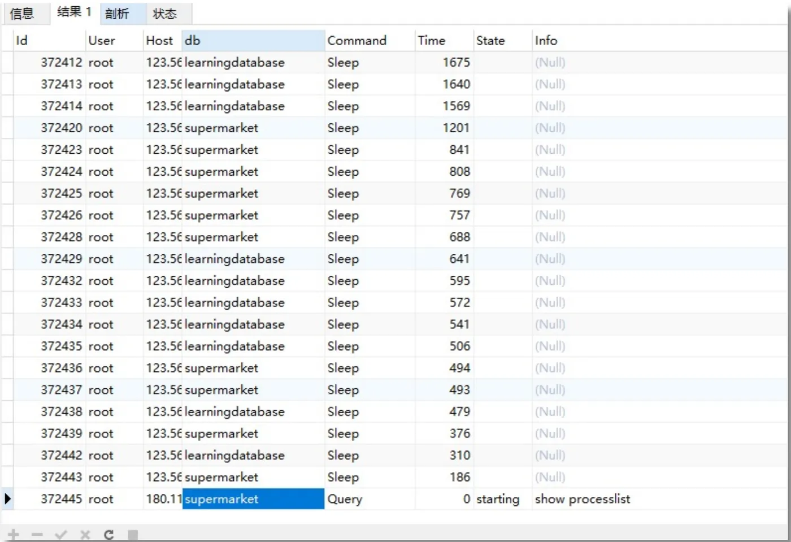
Task: Click the Time value 1675
Action: (456, 63)
